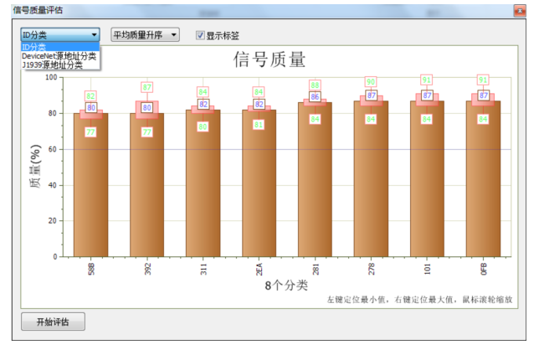Click the bar for ID 101
The image size is (539, 355).
coord(427,178)
